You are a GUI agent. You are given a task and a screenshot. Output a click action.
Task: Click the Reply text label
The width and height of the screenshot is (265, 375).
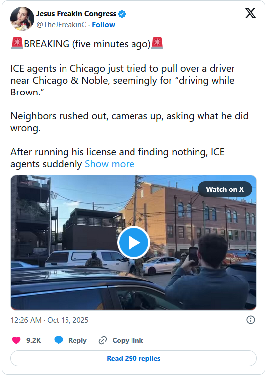(x=77, y=340)
